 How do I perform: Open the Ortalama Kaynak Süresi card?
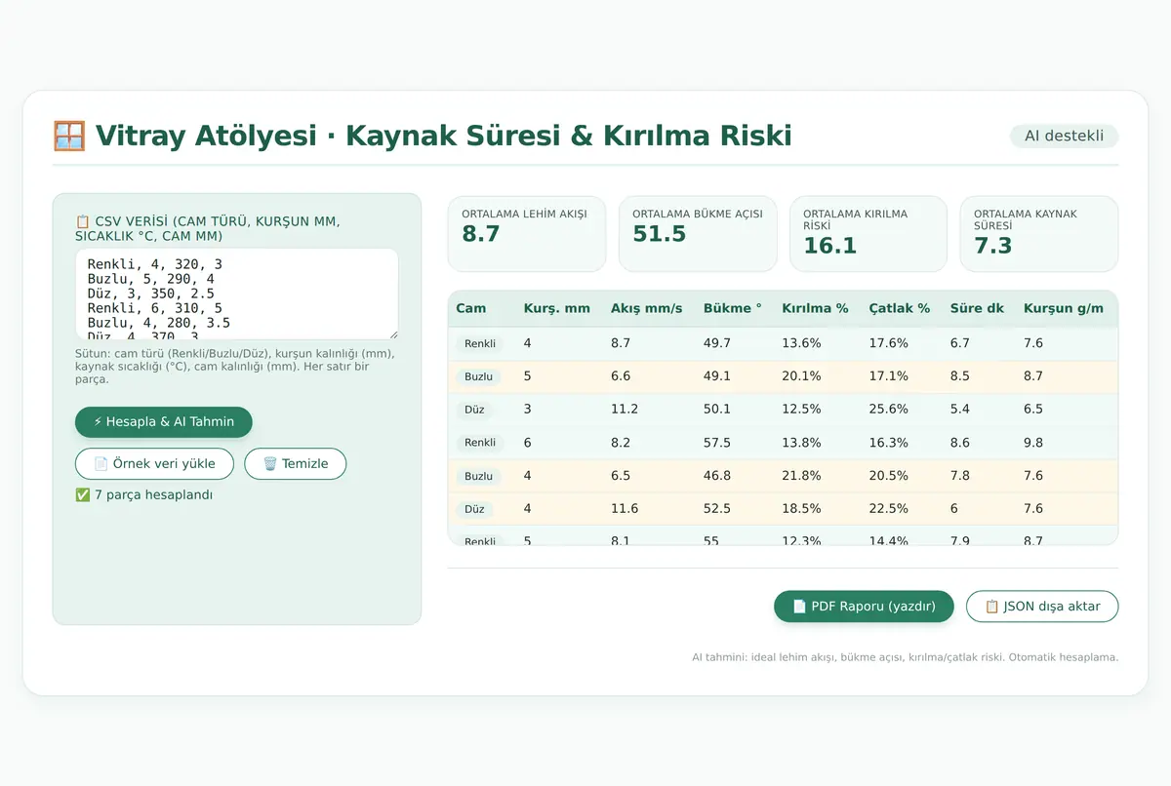[1039, 234]
